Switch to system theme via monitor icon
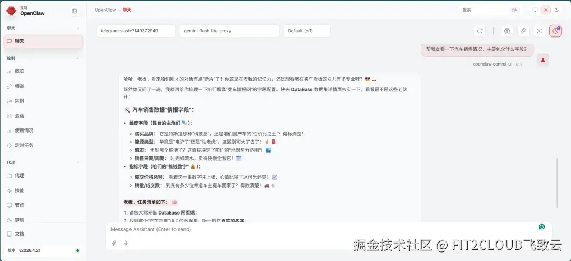571x261 pixels. click(x=535, y=10)
